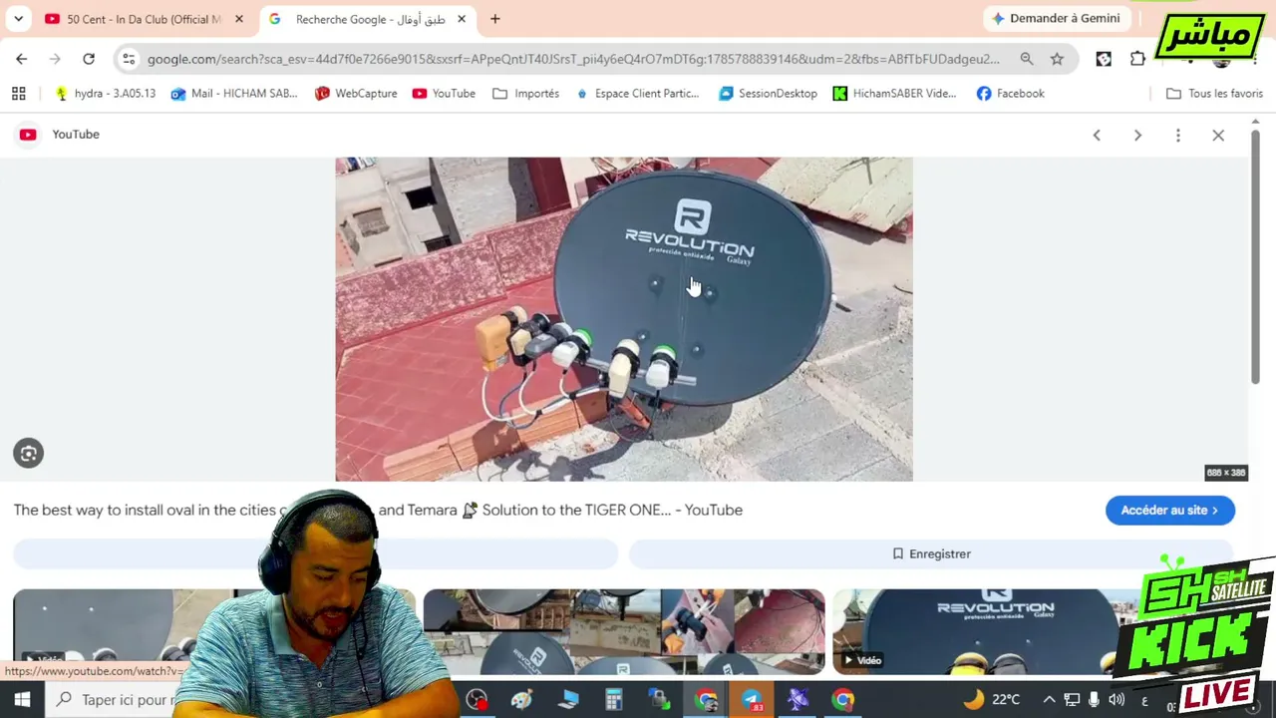Screen dimensions: 1276x718
Task: Open the second Chrome taskbar icon
Action: click(x=843, y=700)
